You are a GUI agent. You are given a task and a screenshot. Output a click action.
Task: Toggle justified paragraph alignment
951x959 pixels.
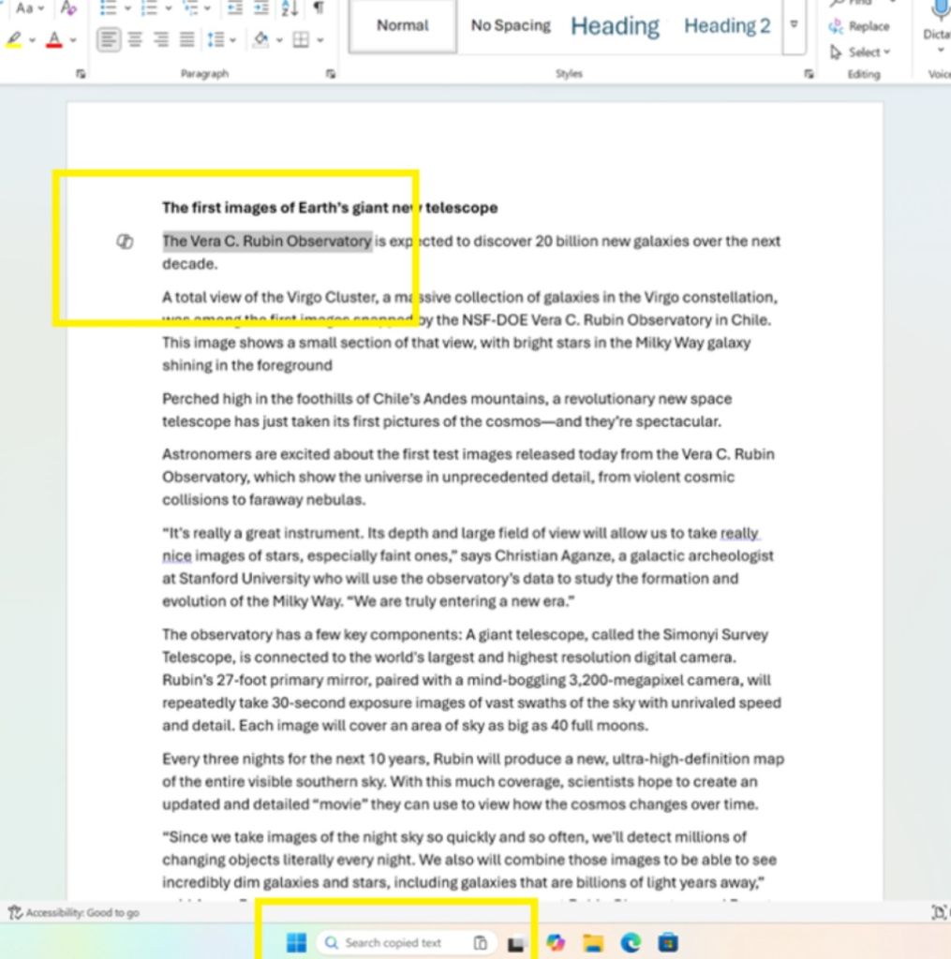click(x=186, y=39)
